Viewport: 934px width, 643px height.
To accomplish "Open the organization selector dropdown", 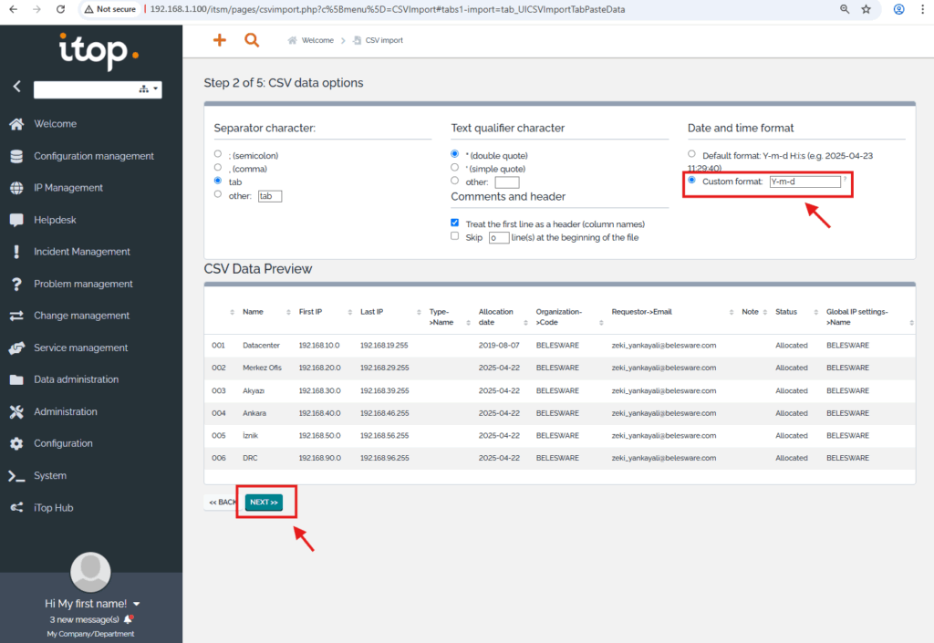I will (98, 89).
